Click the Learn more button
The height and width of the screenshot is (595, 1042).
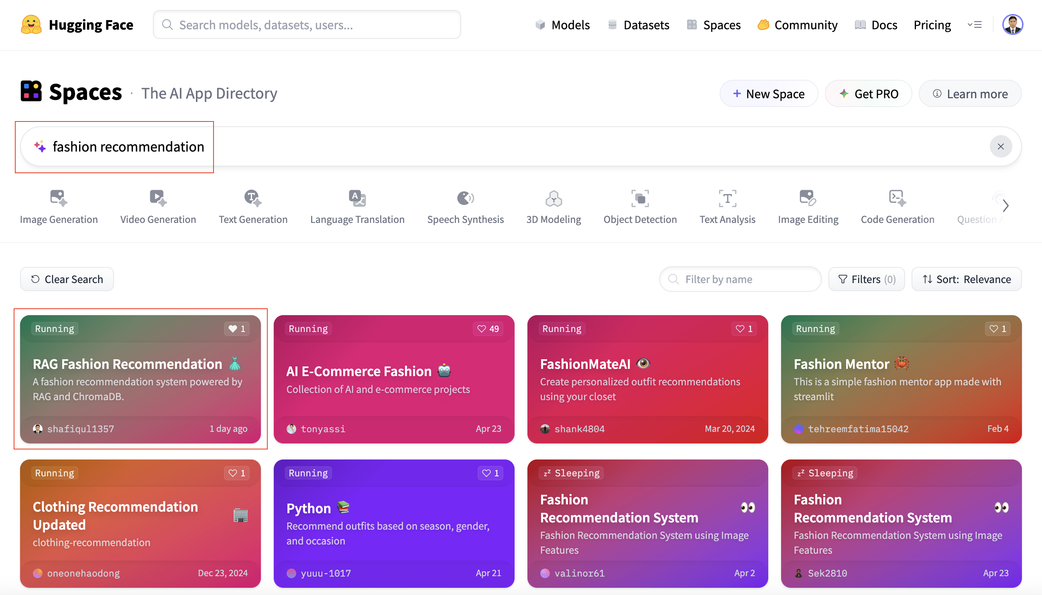(x=970, y=93)
